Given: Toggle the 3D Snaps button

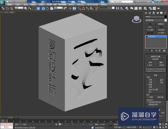Looking at the screenshot, I should coord(79,8).
